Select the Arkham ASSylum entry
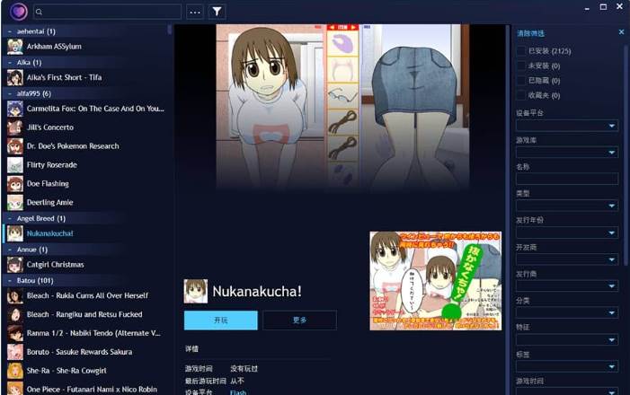The width and height of the screenshot is (630, 395). (54, 47)
